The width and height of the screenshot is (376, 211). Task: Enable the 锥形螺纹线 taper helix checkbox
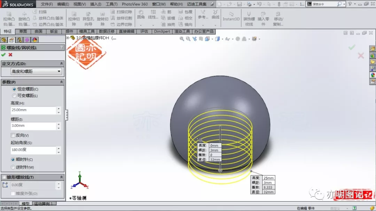[x=4, y=177]
